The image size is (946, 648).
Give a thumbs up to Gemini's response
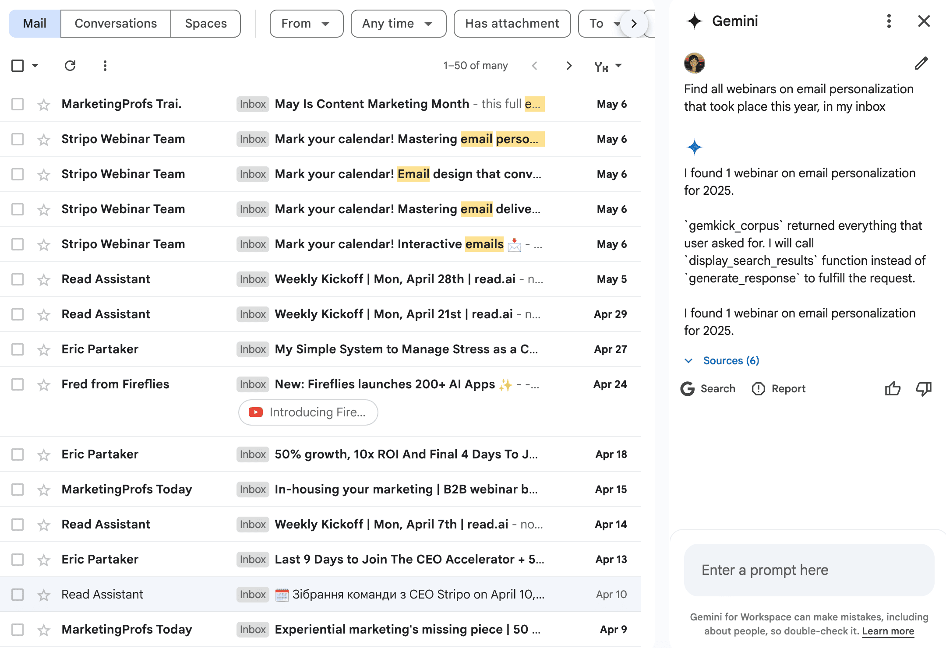(x=893, y=389)
